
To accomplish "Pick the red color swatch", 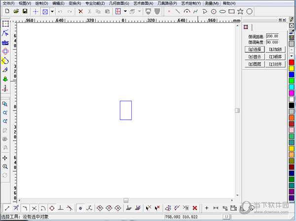I will [x=292, y=62].
